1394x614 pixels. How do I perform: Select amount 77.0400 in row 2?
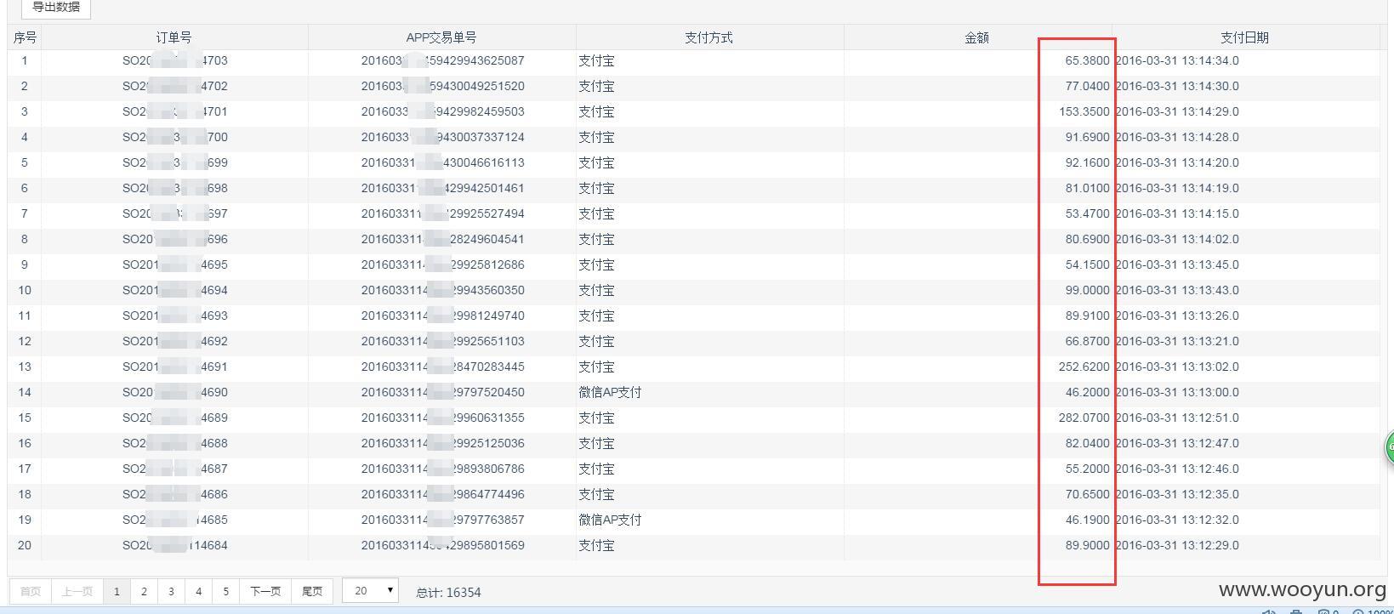pyautogui.click(x=1087, y=86)
